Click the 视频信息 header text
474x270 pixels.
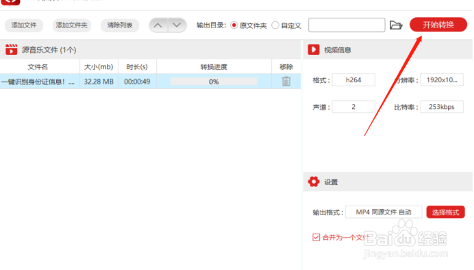pyautogui.click(x=338, y=50)
